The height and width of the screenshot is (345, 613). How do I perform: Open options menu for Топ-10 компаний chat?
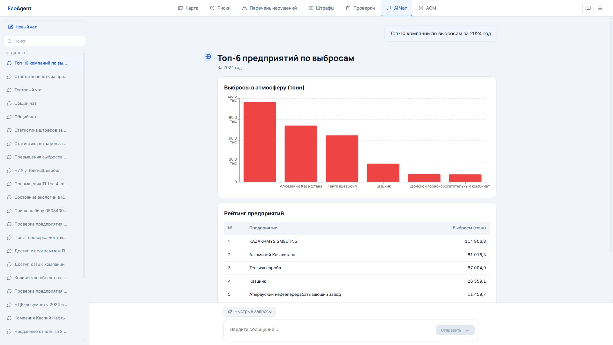click(x=75, y=63)
